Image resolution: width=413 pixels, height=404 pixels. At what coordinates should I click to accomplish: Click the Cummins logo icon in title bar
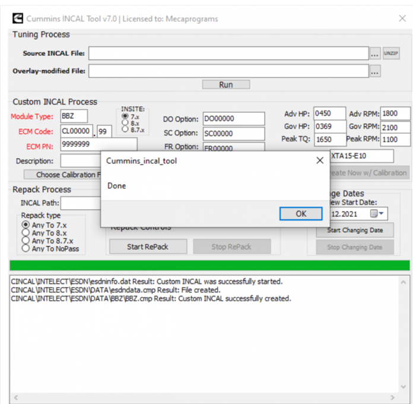tap(18, 19)
